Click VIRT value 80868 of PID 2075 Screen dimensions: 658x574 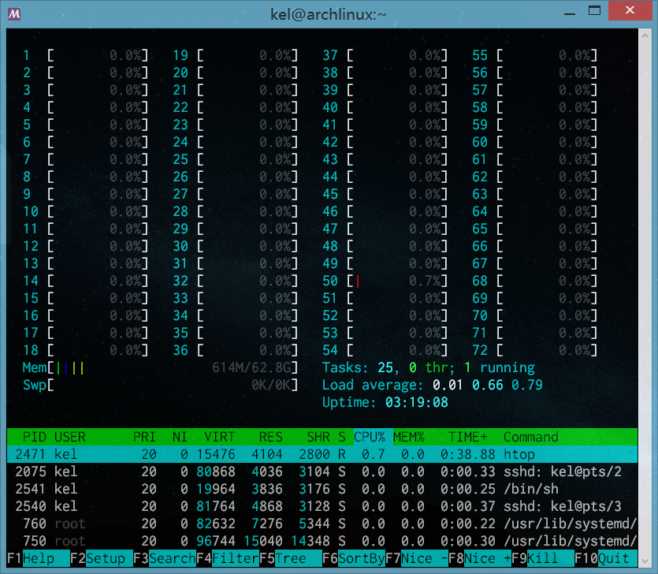tap(216, 471)
